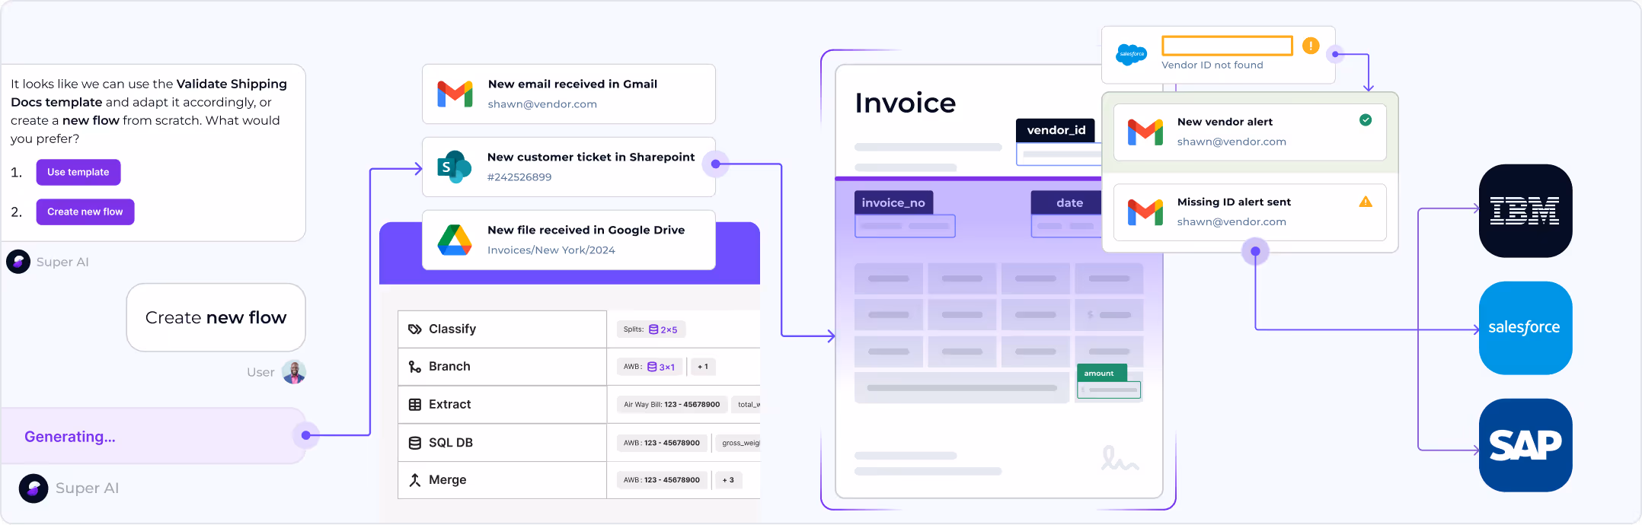Select New customer ticket in Sharepoint title
This screenshot has width=1642, height=525.
591,157
